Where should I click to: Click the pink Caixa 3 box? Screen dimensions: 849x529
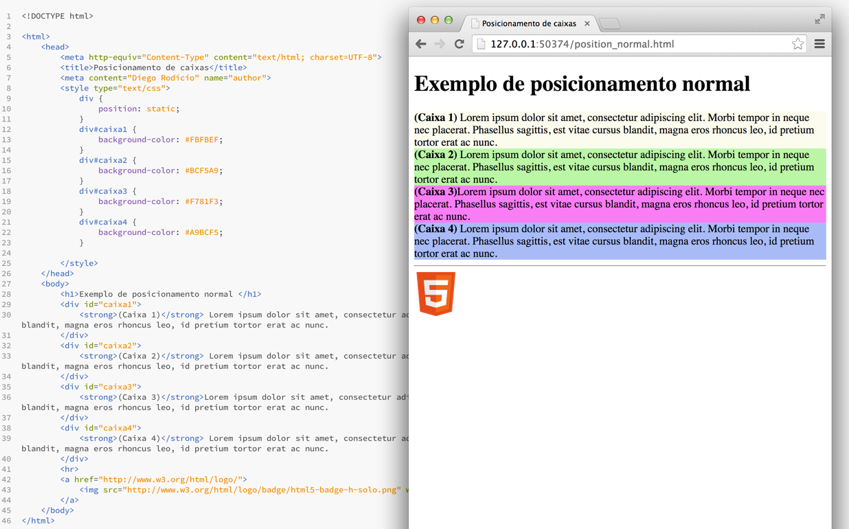[x=619, y=204]
